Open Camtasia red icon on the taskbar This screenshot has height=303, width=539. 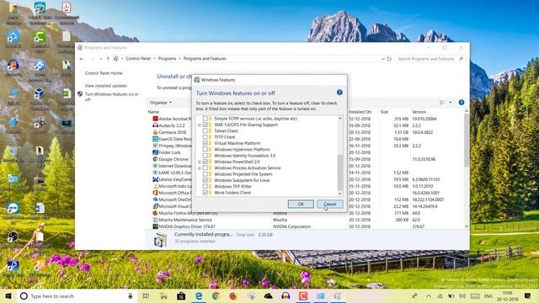pos(303,295)
